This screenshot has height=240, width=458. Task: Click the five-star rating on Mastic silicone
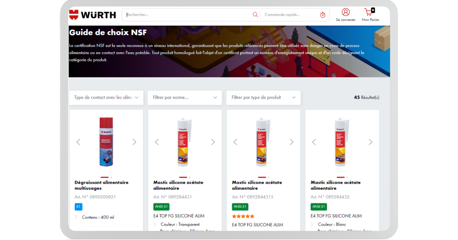[243, 216]
